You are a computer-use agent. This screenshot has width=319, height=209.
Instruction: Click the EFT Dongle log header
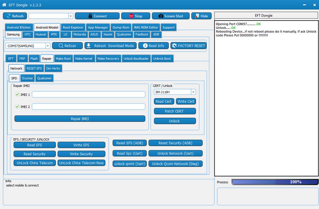click(266, 16)
